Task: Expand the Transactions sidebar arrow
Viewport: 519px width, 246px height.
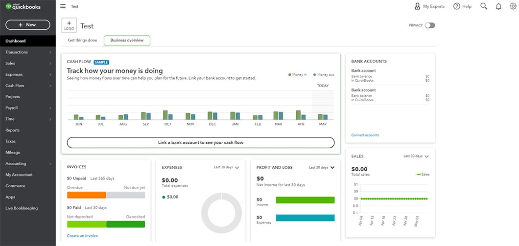Action: (x=50, y=52)
